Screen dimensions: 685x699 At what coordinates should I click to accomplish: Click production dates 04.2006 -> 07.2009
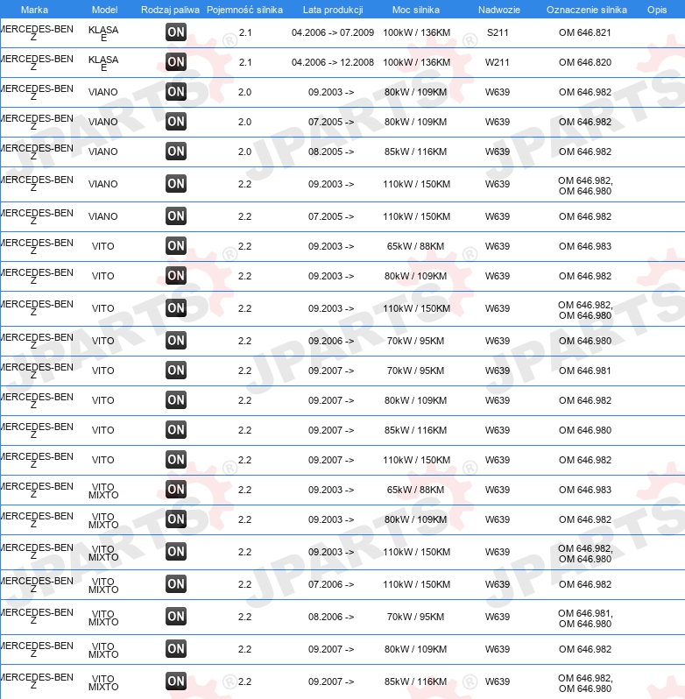click(333, 32)
